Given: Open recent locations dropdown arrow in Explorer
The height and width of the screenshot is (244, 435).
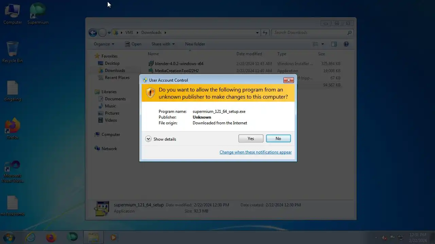Looking at the screenshot, I should tap(109, 33).
